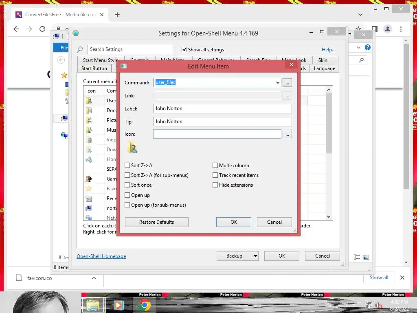
Task: Click the Icon path input field
Action: point(217,134)
